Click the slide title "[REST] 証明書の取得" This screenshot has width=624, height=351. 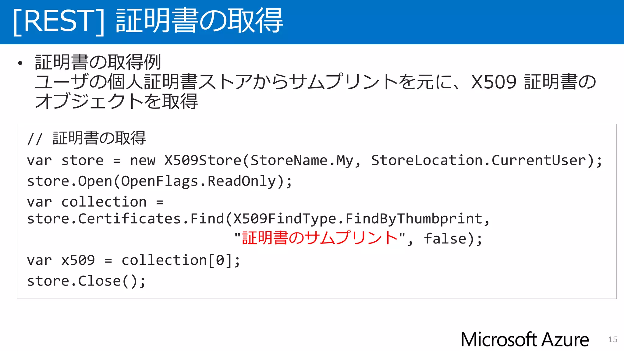click(x=148, y=21)
